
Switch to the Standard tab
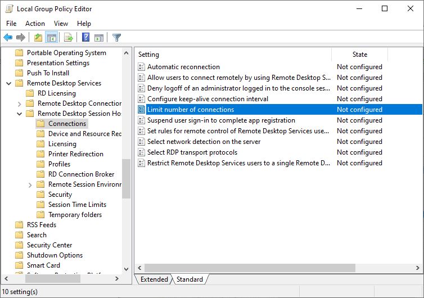click(x=190, y=279)
